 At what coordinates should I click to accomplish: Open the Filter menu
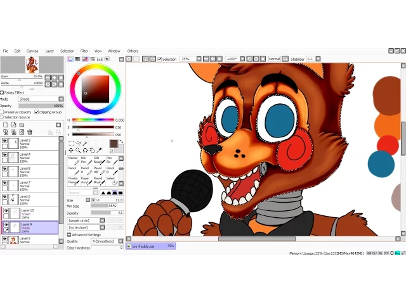84,51
